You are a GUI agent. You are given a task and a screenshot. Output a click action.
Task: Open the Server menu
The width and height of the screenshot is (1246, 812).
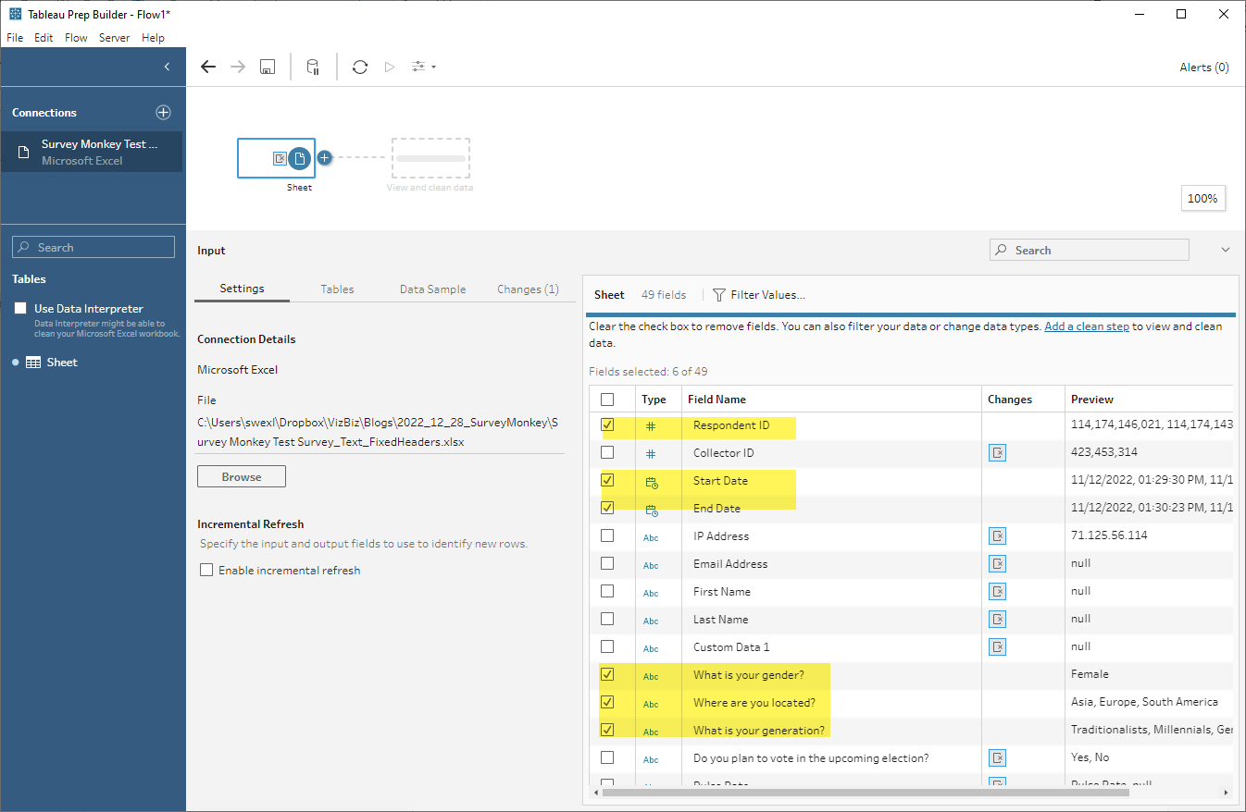coord(115,38)
